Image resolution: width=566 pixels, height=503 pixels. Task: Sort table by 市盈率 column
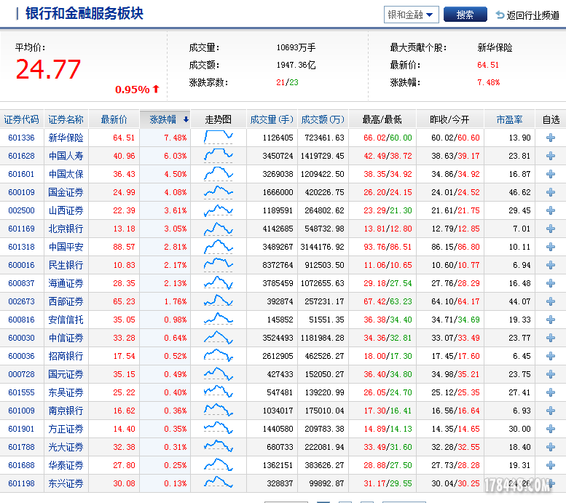click(x=509, y=119)
